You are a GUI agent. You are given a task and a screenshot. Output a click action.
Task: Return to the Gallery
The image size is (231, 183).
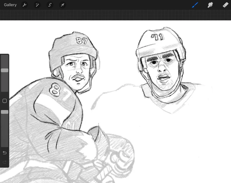(10, 5)
